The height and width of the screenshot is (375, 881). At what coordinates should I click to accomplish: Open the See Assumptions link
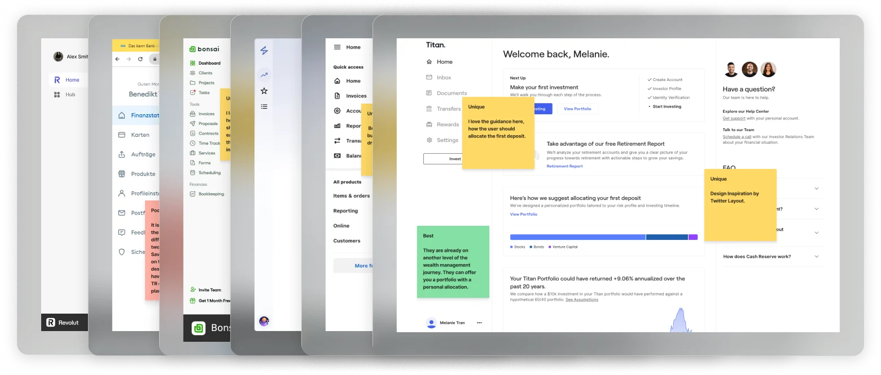point(582,300)
